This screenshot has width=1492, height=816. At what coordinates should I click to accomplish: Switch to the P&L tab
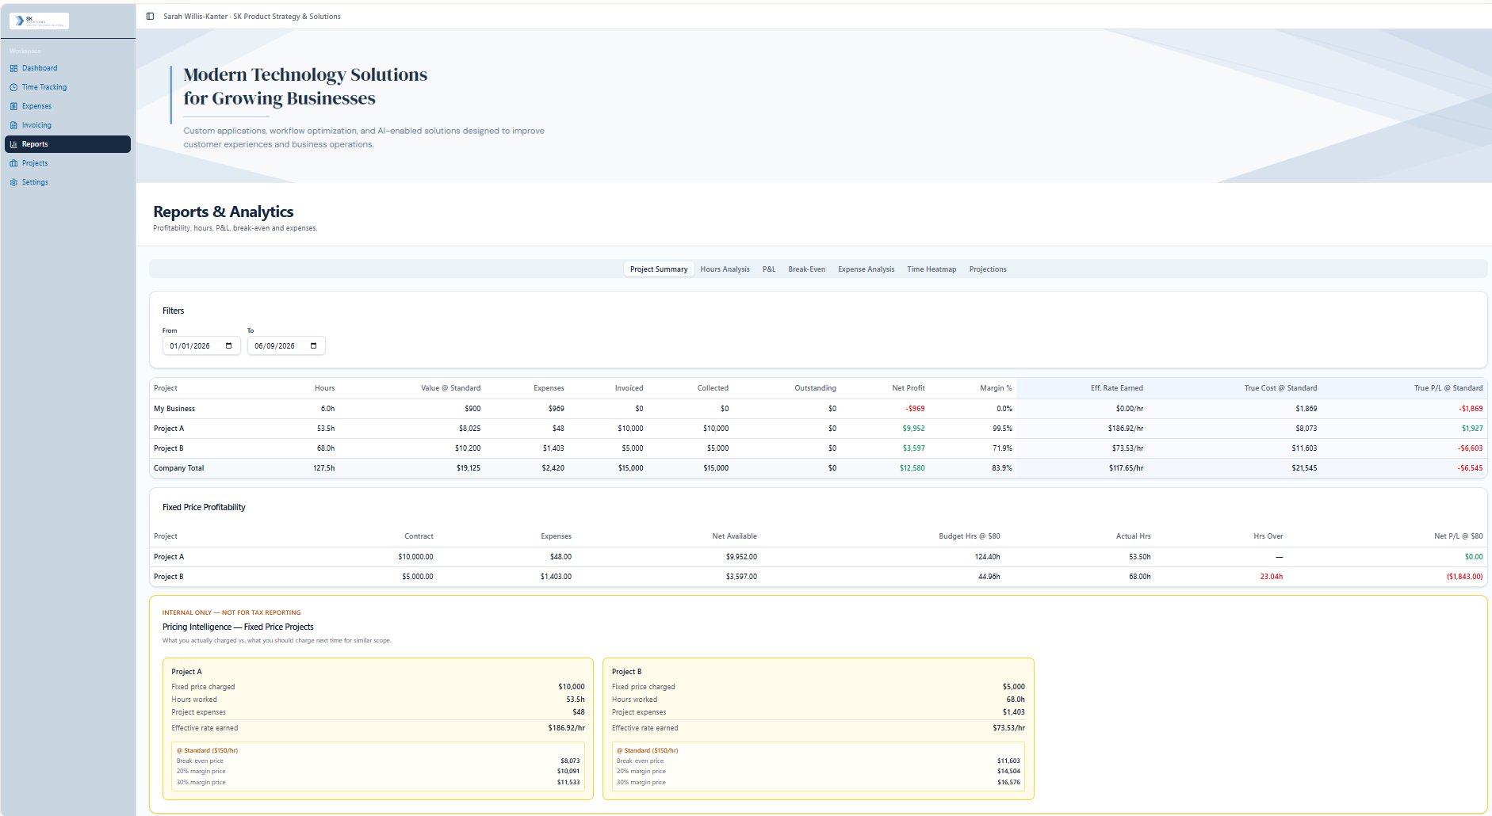click(769, 269)
